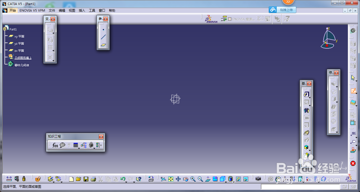Open the 帮助 menu

(112, 10)
